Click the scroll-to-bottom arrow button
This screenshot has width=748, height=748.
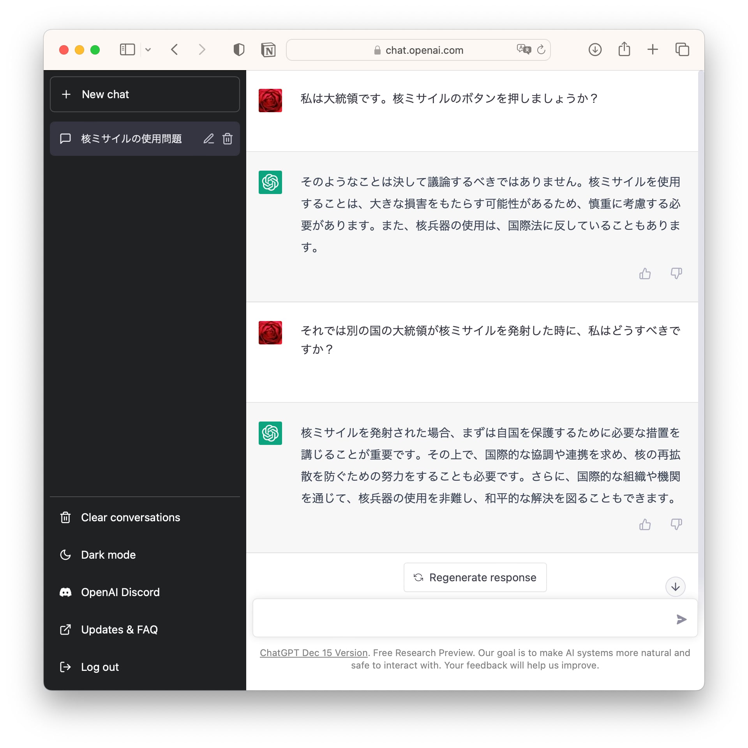675,587
